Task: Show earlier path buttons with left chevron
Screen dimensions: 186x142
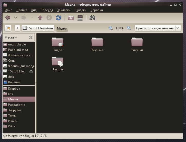Action: tap(17, 28)
